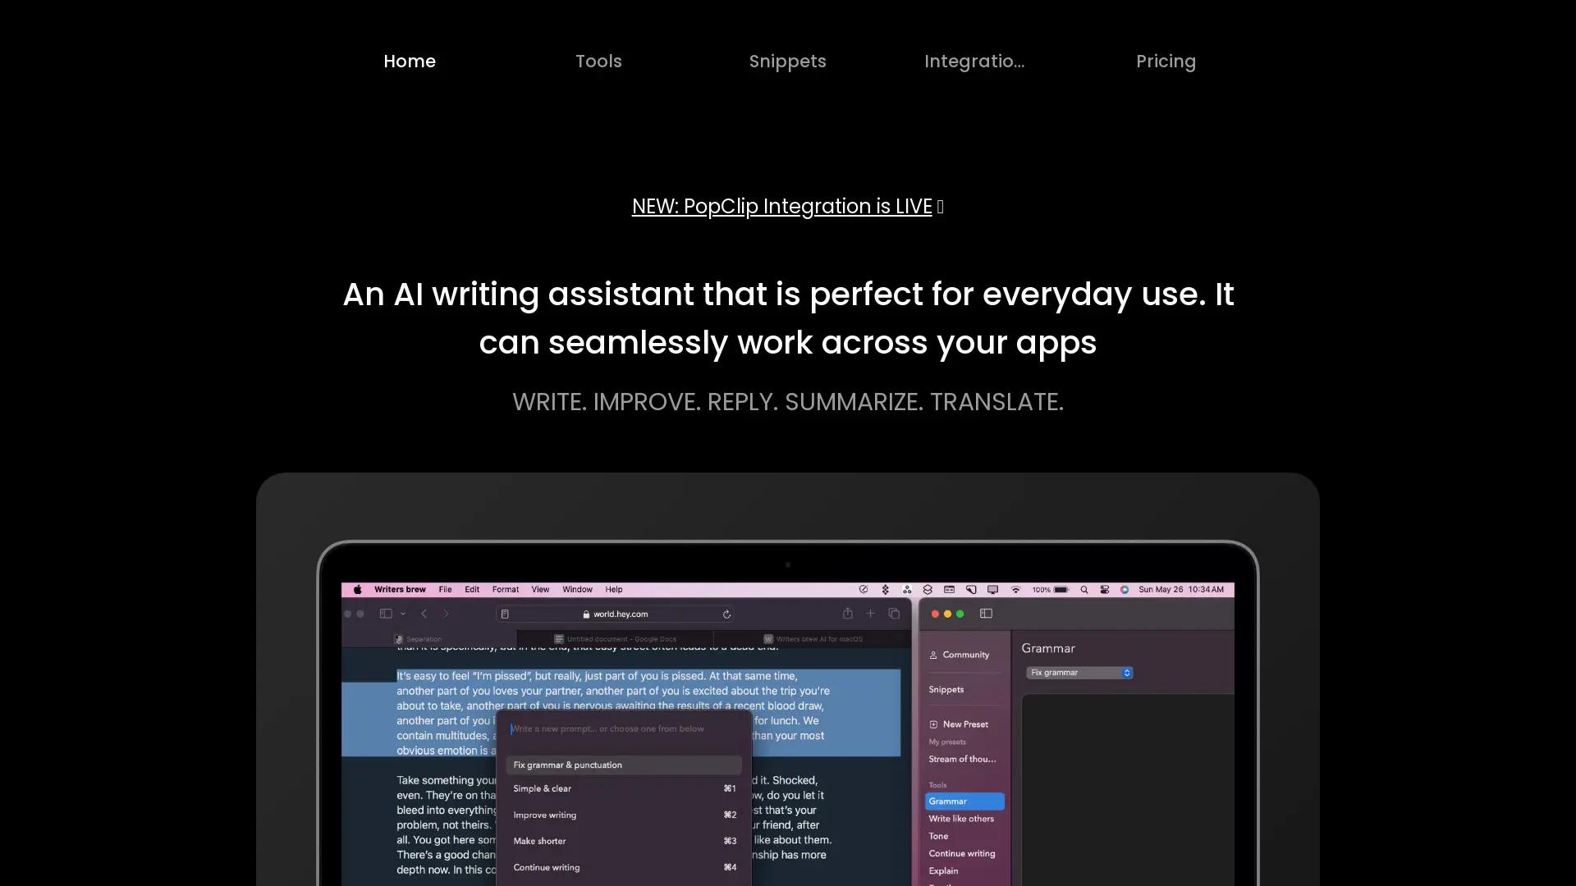
Task: Open the Tools dropdown in the website navigation
Action: [598, 61]
